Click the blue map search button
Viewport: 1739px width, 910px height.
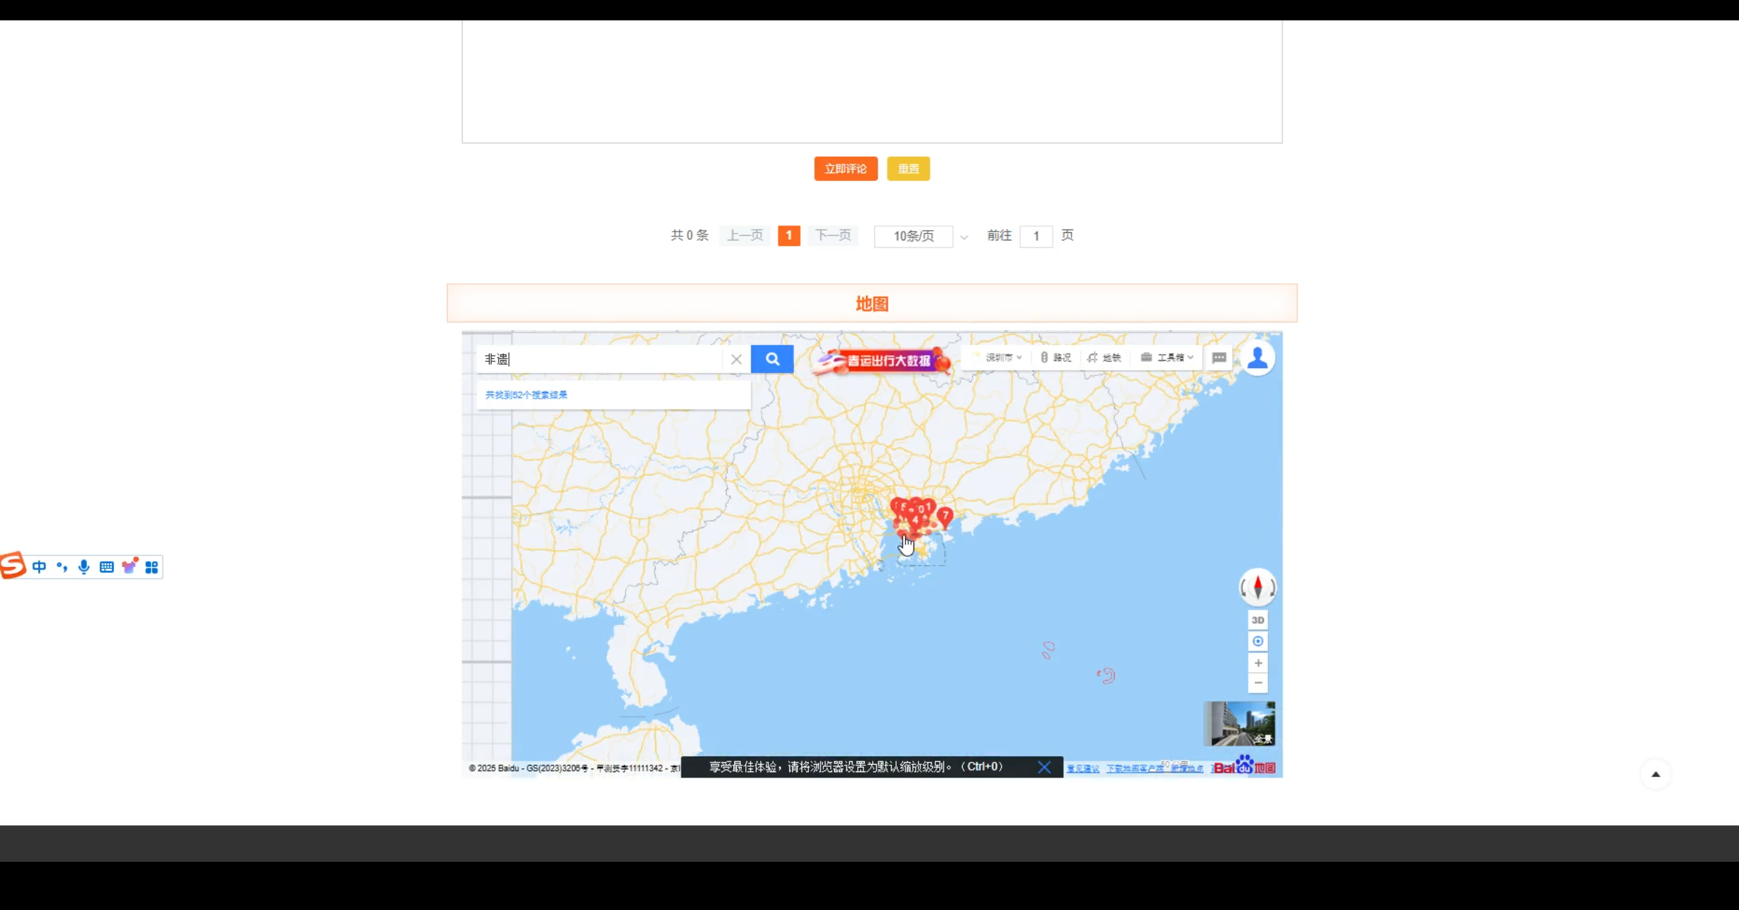pyautogui.click(x=772, y=359)
